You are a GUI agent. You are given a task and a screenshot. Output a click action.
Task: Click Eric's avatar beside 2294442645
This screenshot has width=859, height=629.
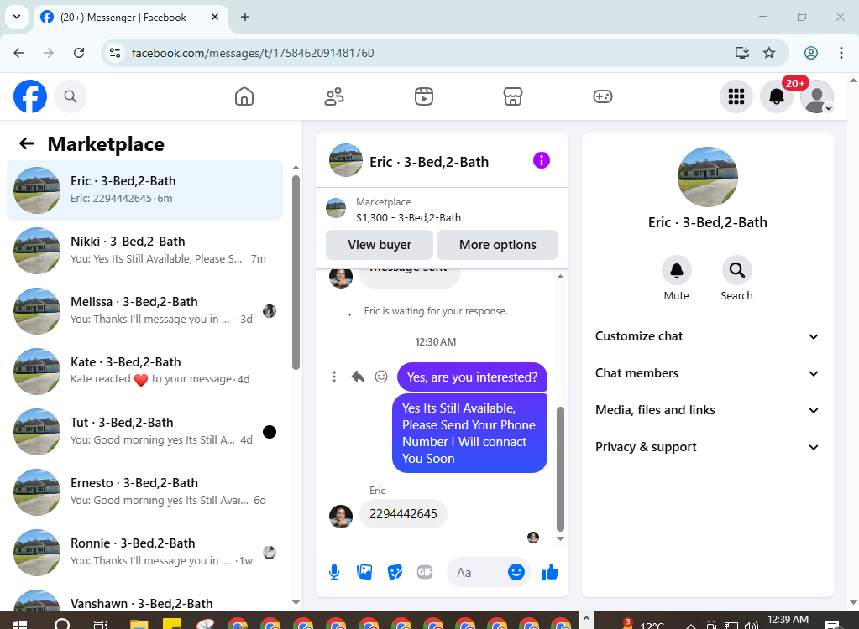pyautogui.click(x=341, y=517)
